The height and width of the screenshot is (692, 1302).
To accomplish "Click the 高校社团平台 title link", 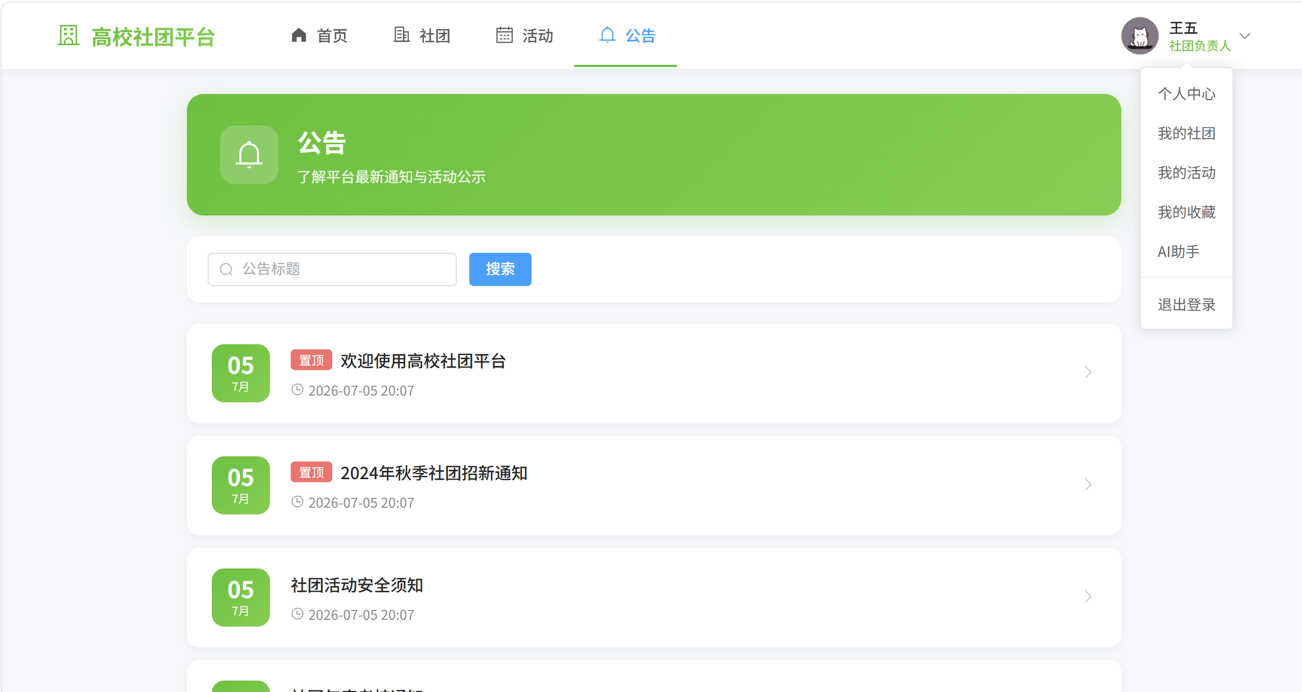I will pos(153,37).
